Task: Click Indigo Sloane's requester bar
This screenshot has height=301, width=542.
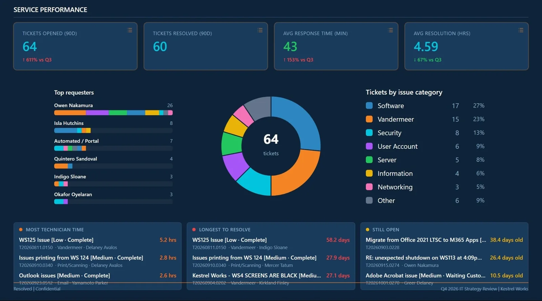Action: point(113,184)
